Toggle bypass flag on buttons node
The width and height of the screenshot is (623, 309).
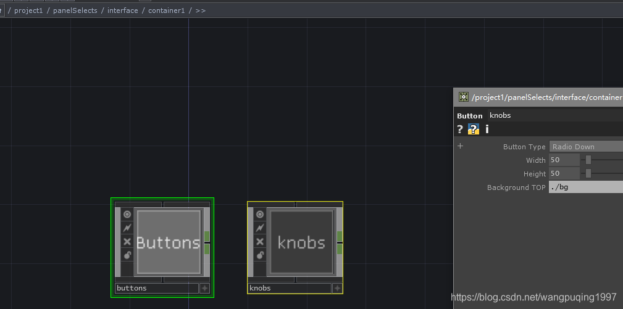tap(127, 242)
